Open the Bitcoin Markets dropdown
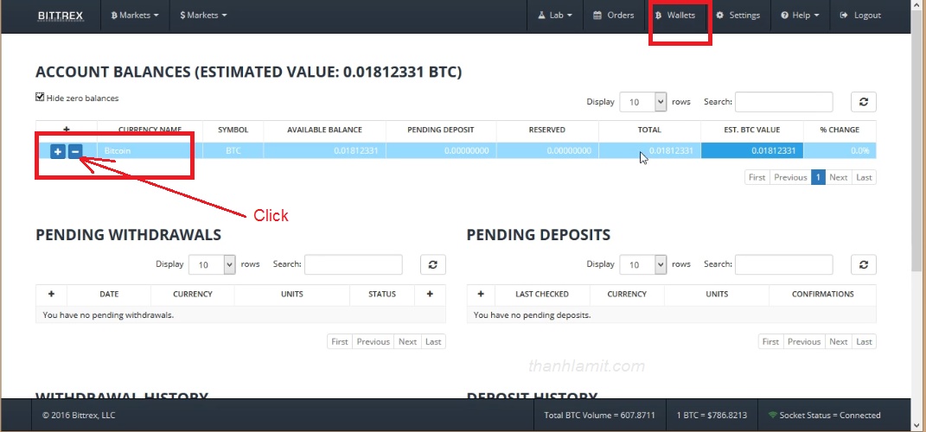Viewport: 926px width, 432px height. (x=135, y=16)
